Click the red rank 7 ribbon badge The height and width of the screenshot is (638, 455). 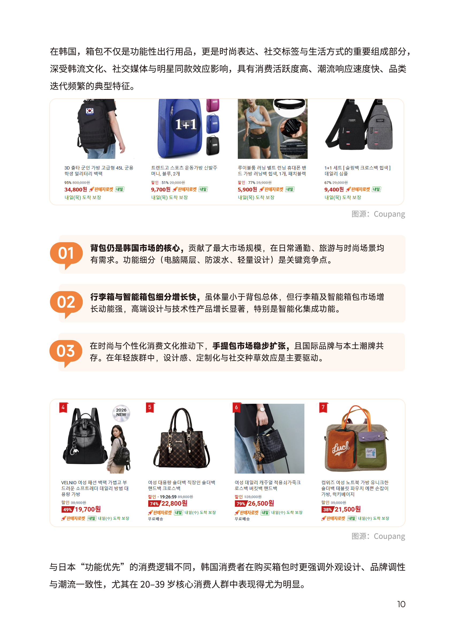pyautogui.click(x=323, y=408)
